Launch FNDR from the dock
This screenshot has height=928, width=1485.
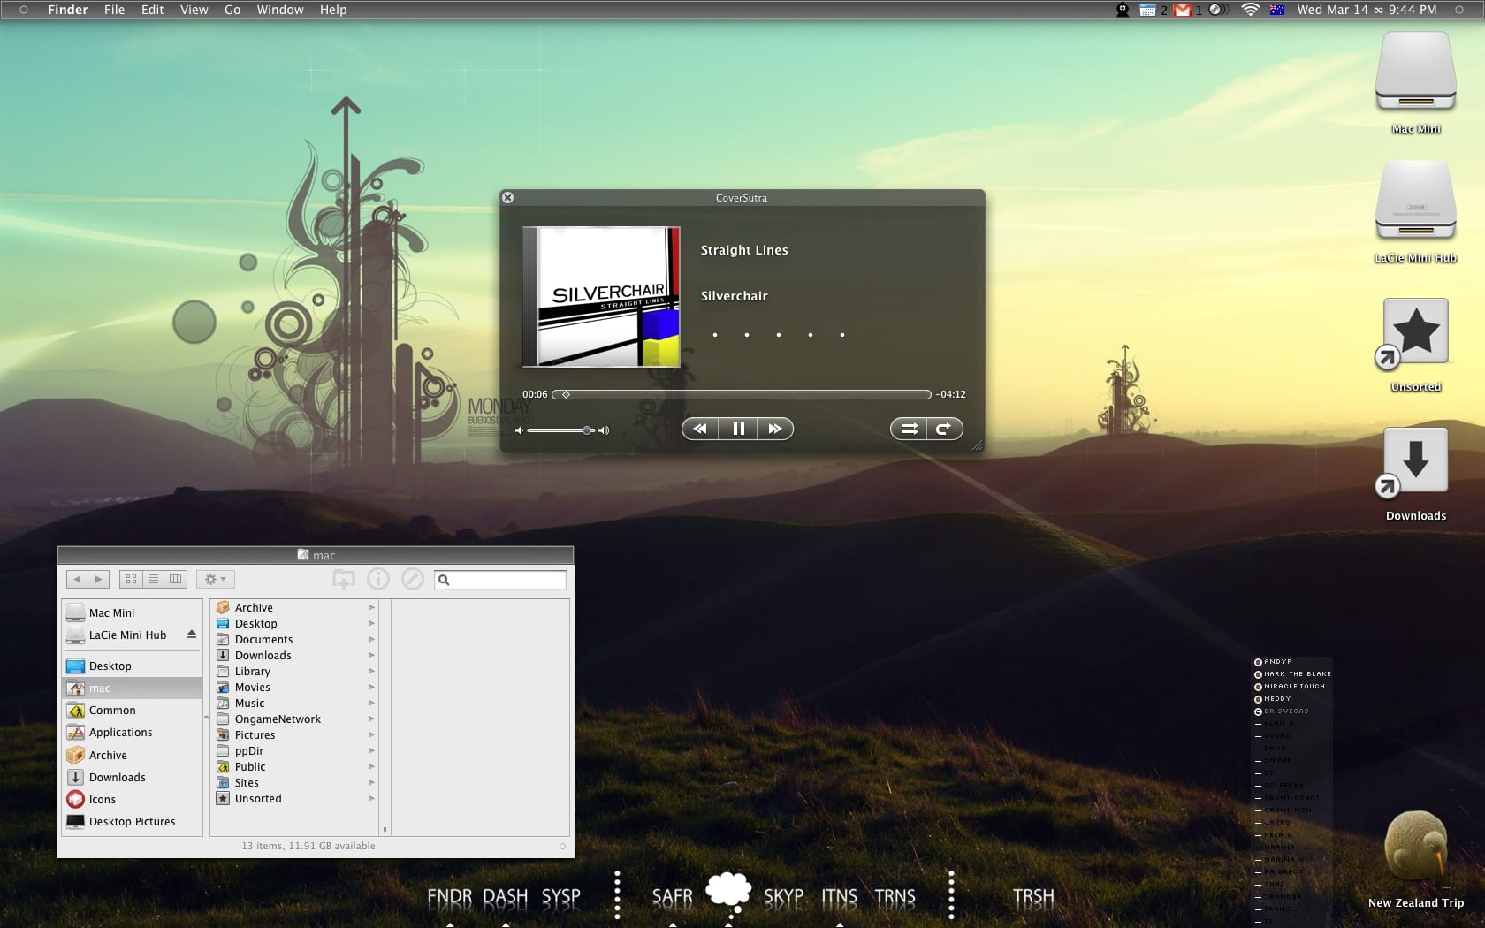(x=450, y=897)
